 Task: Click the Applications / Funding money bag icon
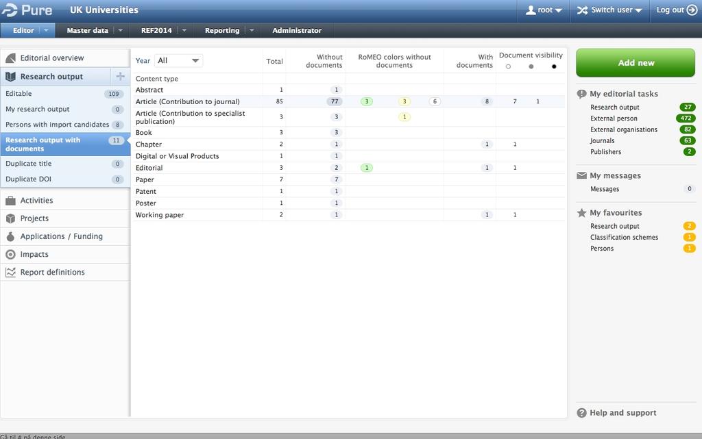tap(10, 236)
